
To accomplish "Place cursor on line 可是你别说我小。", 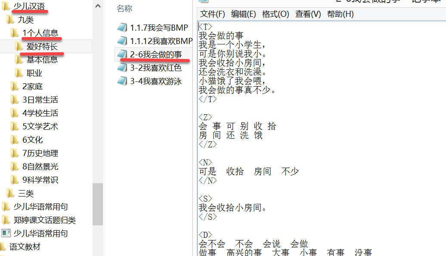I will [x=232, y=53].
